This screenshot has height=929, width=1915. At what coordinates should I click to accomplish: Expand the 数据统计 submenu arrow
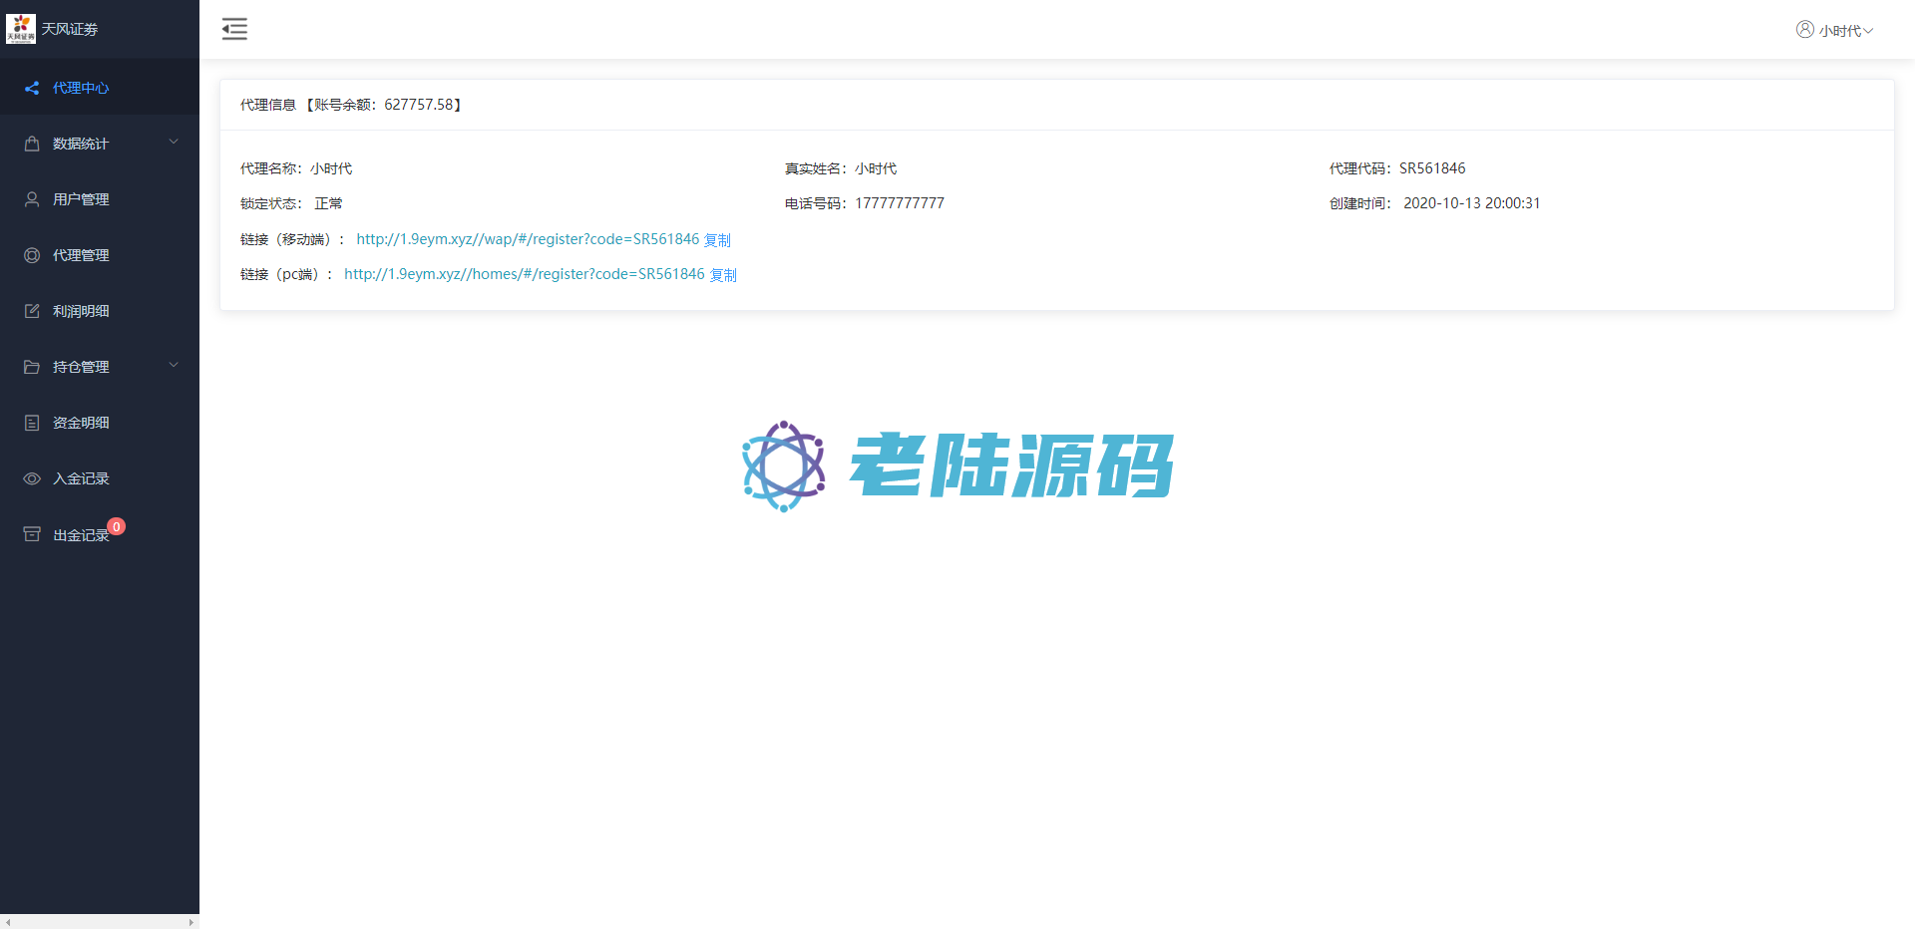point(174,143)
